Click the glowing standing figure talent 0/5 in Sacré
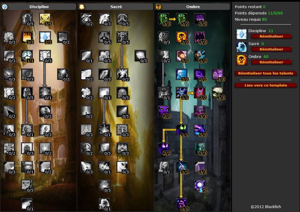300x212 pixels. point(104,37)
